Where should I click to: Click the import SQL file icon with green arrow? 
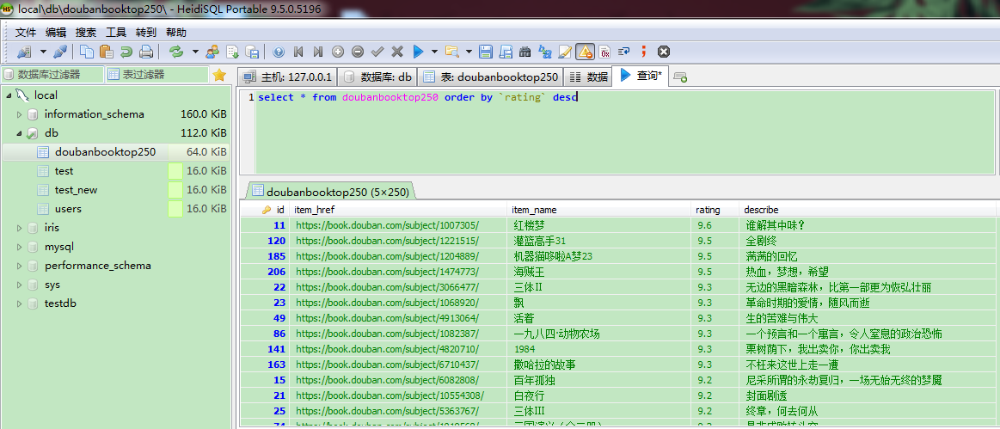233,52
